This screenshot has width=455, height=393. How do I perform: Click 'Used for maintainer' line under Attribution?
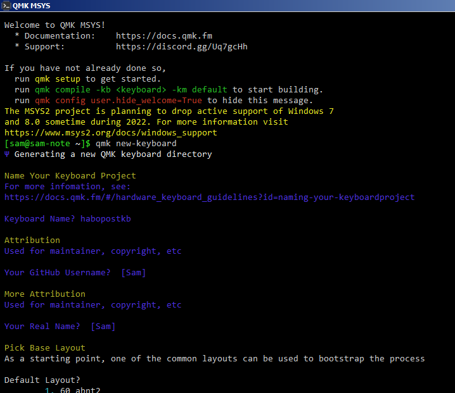[93, 251]
